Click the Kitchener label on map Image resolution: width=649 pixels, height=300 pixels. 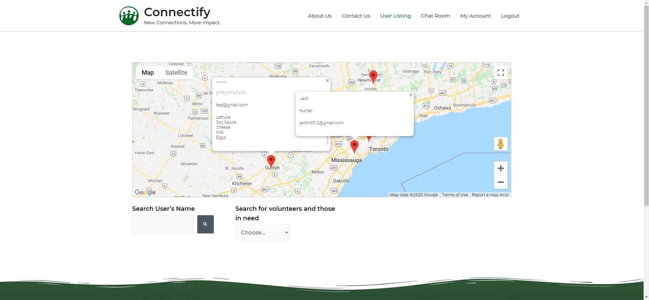coord(242,184)
